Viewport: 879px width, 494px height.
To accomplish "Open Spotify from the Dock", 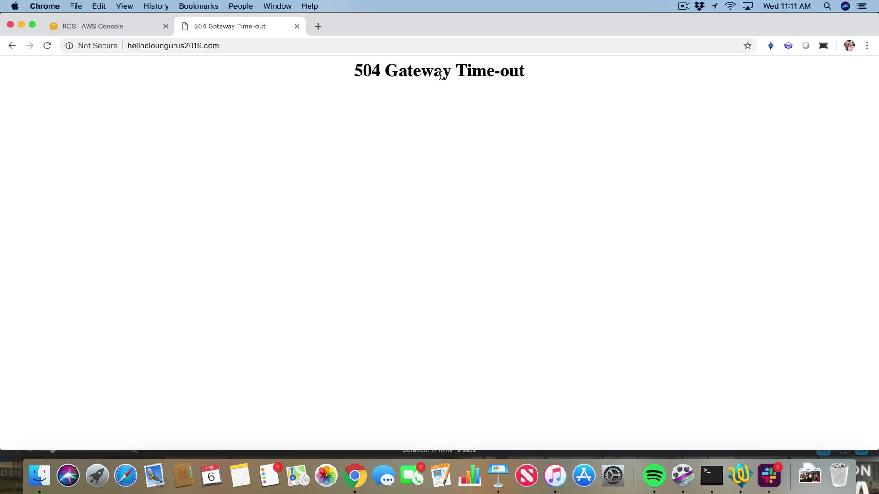I will (654, 475).
